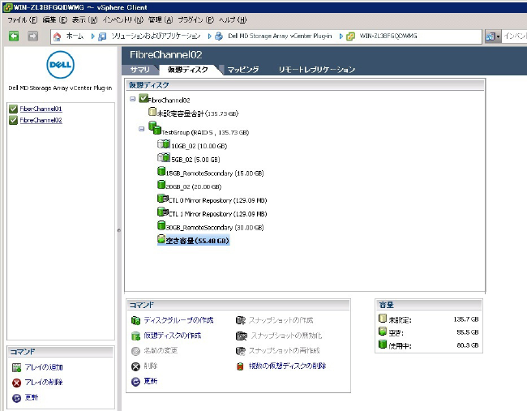Click the unconfigured capacity cylinder icon in tree

coord(152,111)
